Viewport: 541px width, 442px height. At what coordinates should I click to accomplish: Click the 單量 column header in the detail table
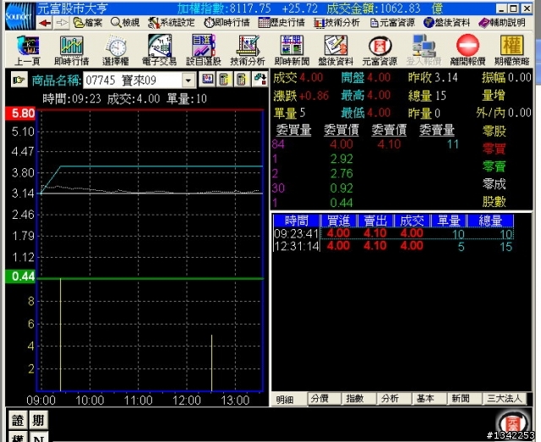point(449,221)
